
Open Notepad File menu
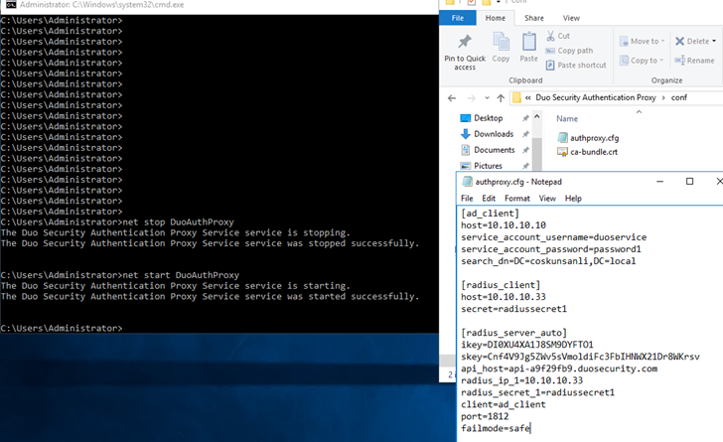tap(467, 199)
